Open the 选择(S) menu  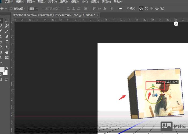64,2
